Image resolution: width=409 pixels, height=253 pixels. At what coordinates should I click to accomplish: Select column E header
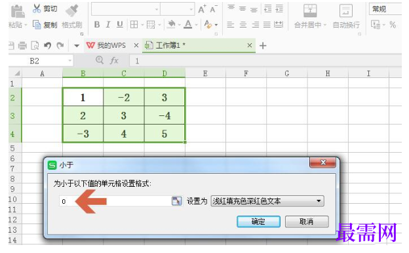205,73
